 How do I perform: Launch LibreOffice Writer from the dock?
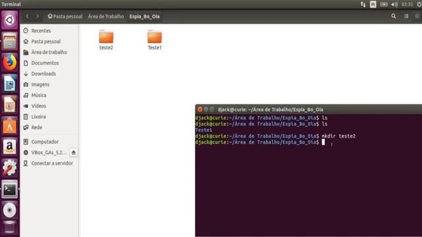pos(9,84)
